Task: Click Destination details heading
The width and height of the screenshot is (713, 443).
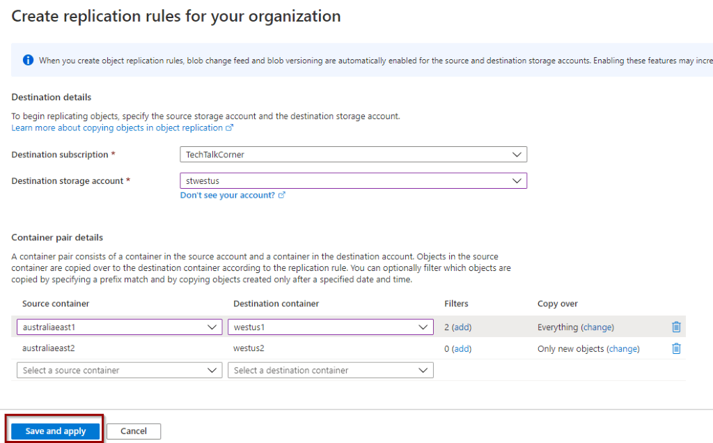Action: click(x=52, y=97)
